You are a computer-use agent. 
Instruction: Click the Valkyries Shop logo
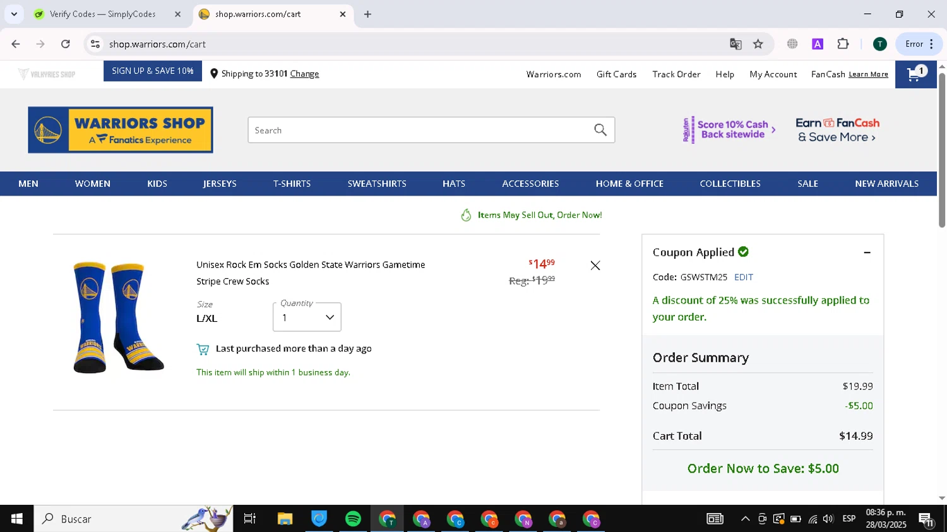point(47,74)
